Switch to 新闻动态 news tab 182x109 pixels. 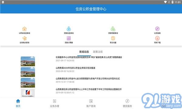point(84,52)
